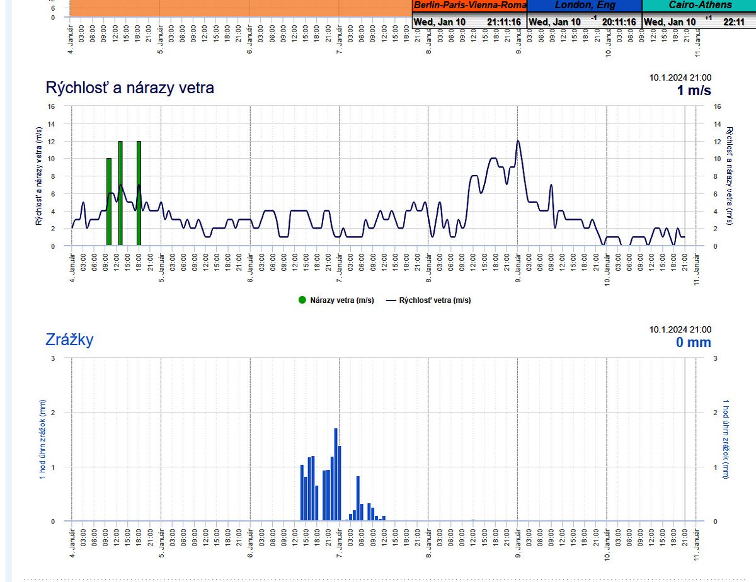Click the current precipitation value 0 mm
This screenshot has height=582, width=756.
pos(693,343)
